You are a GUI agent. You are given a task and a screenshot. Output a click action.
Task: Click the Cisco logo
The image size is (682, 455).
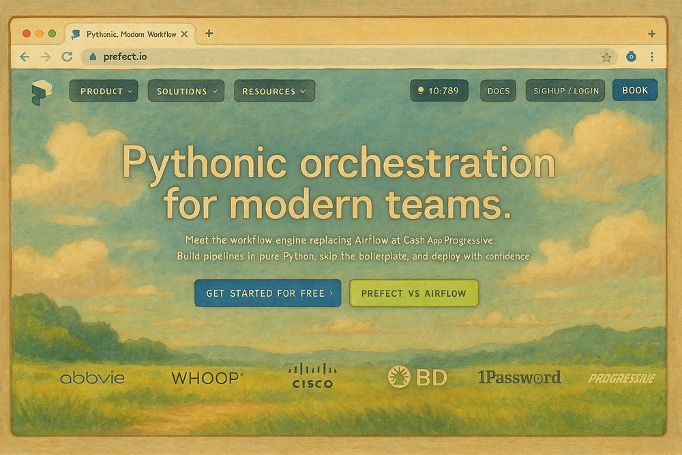312,376
